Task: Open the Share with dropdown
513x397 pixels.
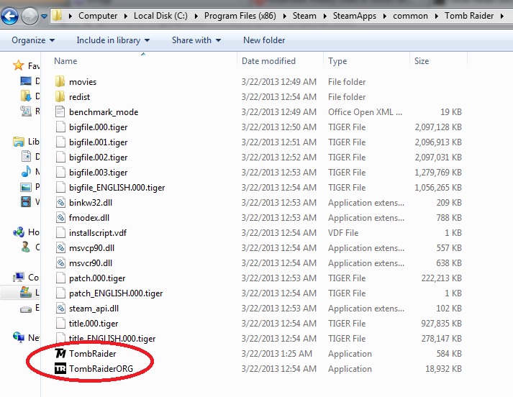Action: (196, 40)
